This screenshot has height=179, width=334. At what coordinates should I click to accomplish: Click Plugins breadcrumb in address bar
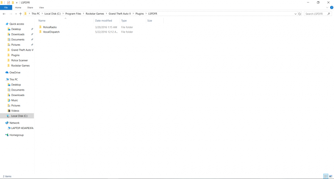coord(140,14)
